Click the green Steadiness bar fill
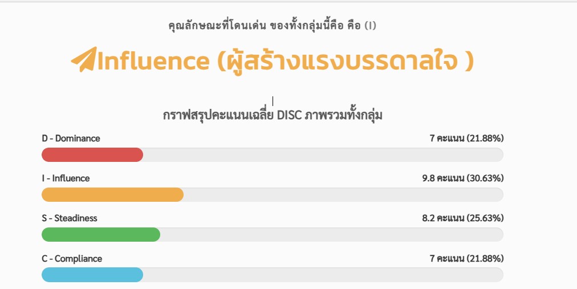 [x=100, y=235]
